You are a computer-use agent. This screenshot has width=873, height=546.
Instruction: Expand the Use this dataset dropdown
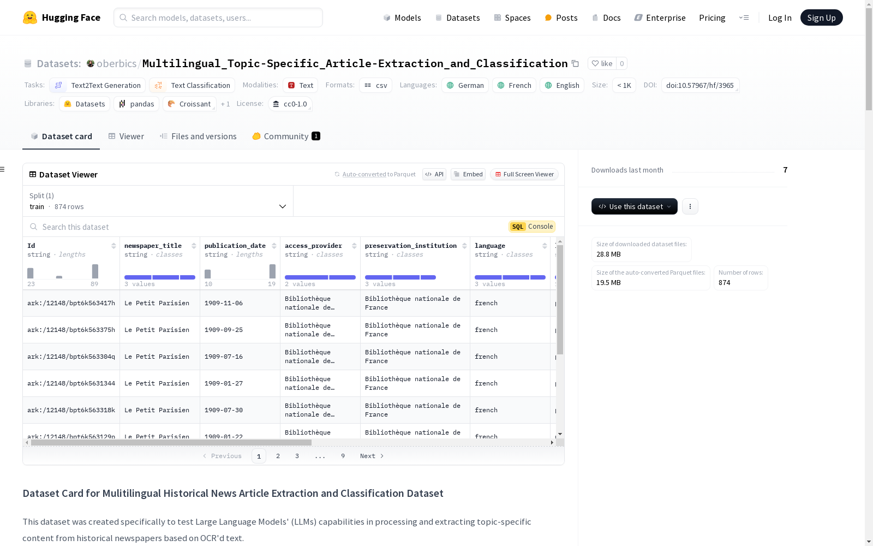[x=635, y=206]
